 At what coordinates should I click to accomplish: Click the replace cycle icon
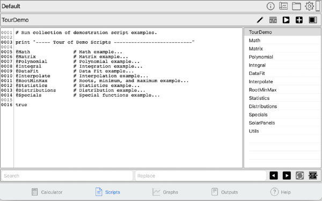click(x=299, y=176)
